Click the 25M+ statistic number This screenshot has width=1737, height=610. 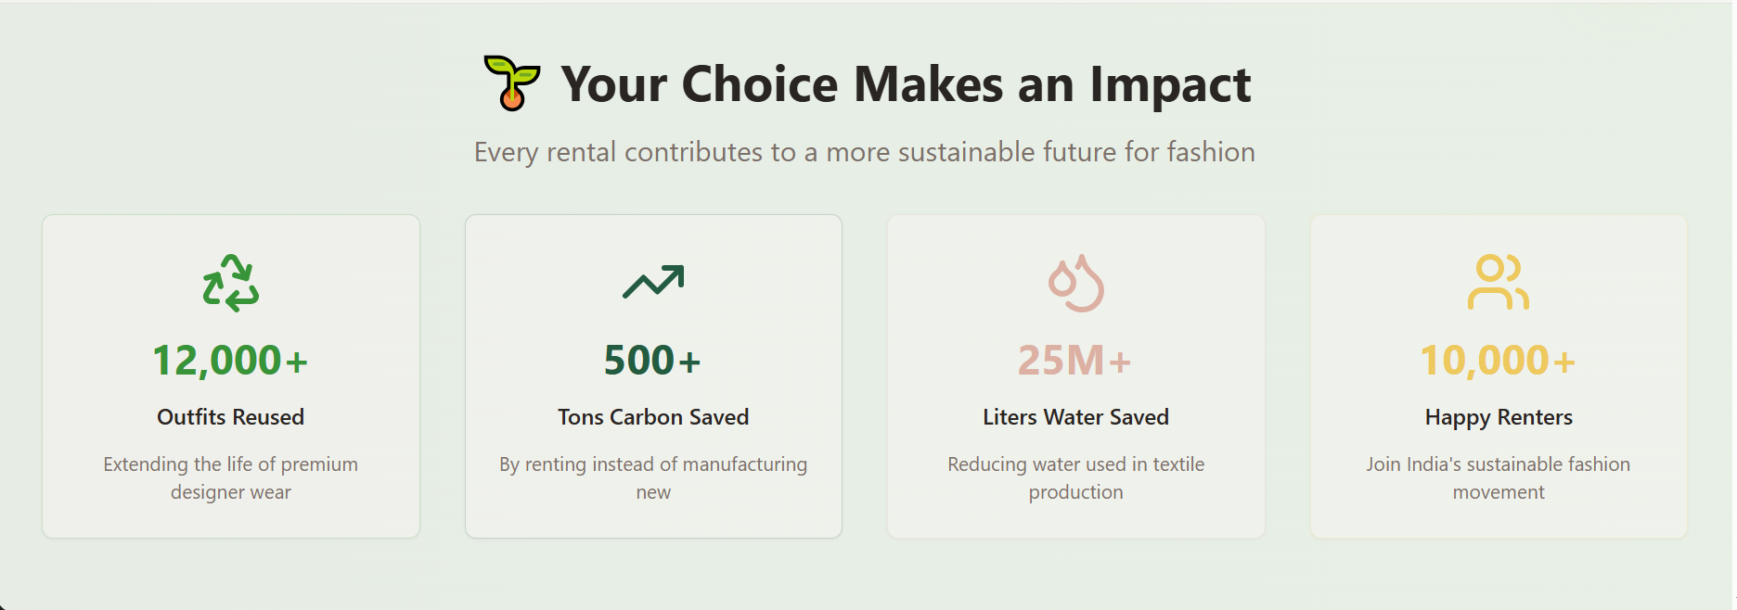tap(1075, 361)
